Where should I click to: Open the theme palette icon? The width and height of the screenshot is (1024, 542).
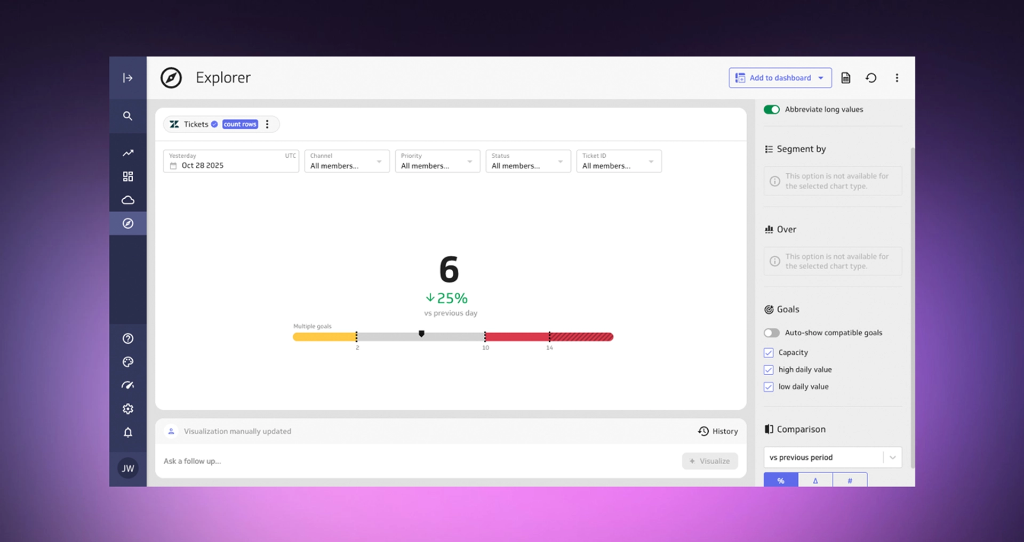coord(127,362)
